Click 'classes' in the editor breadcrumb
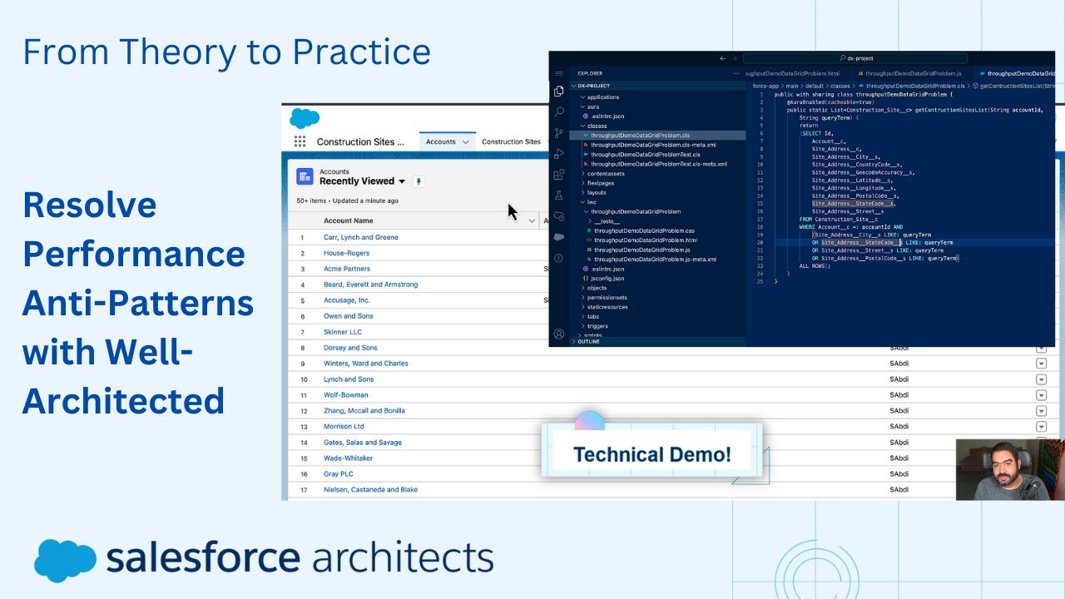The image size is (1065, 599). pos(840,86)
